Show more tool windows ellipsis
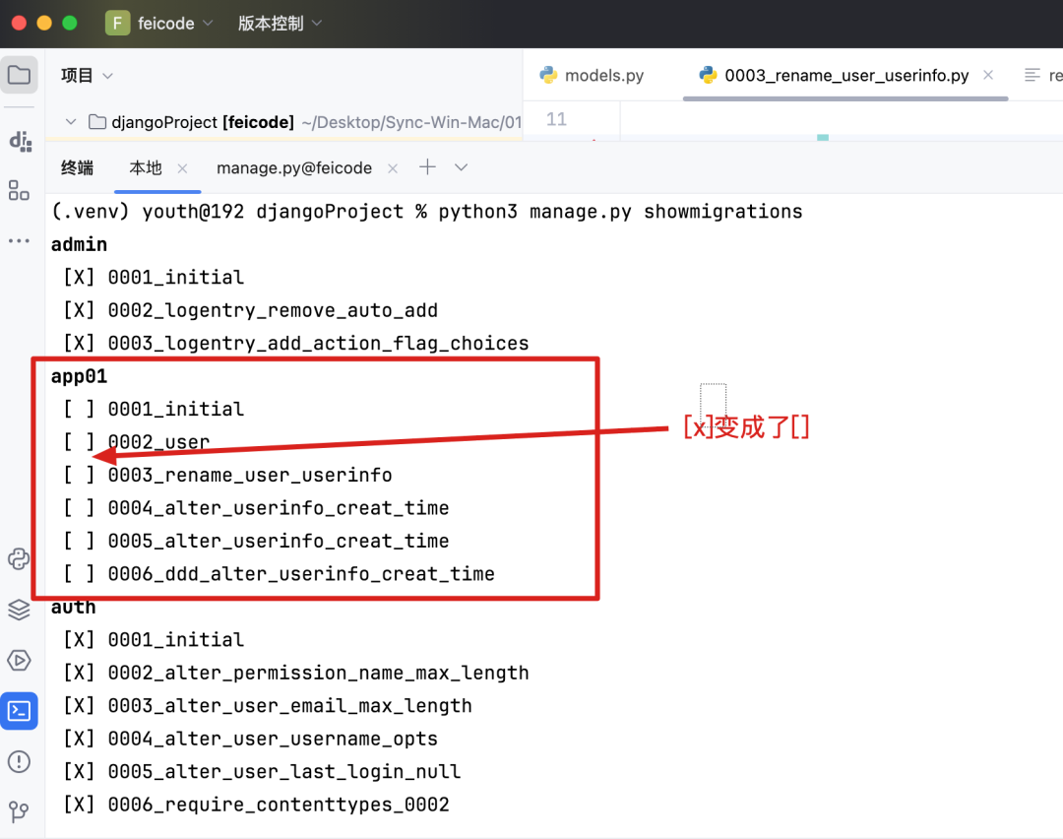The width and height of the screenshot is (1063, 839). [x=19, y=241]
